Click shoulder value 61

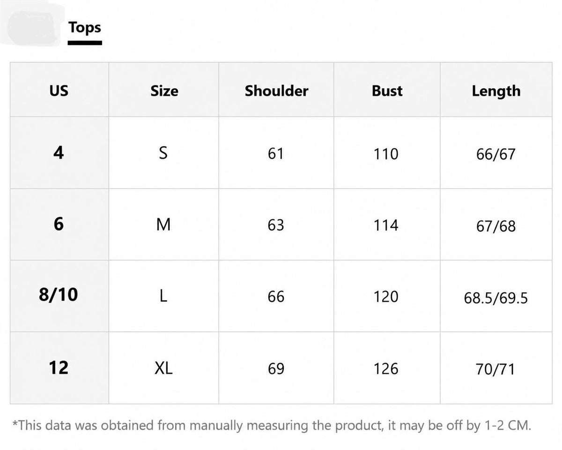276,153
